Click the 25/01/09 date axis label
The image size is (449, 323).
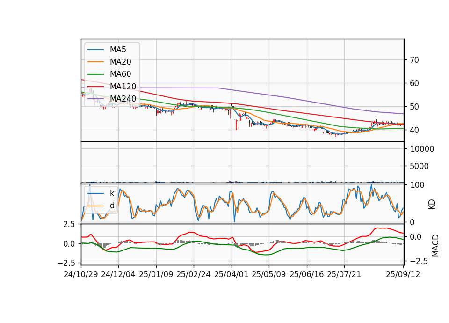pos(156,274)
